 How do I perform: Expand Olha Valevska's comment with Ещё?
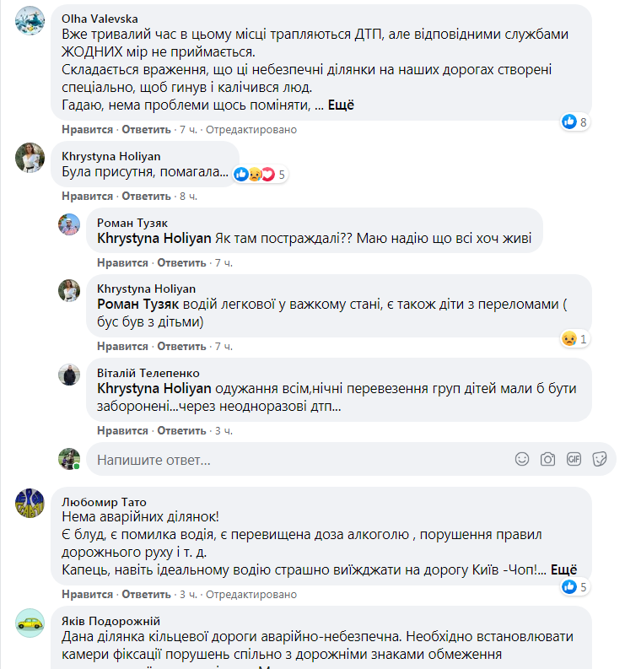339,105
